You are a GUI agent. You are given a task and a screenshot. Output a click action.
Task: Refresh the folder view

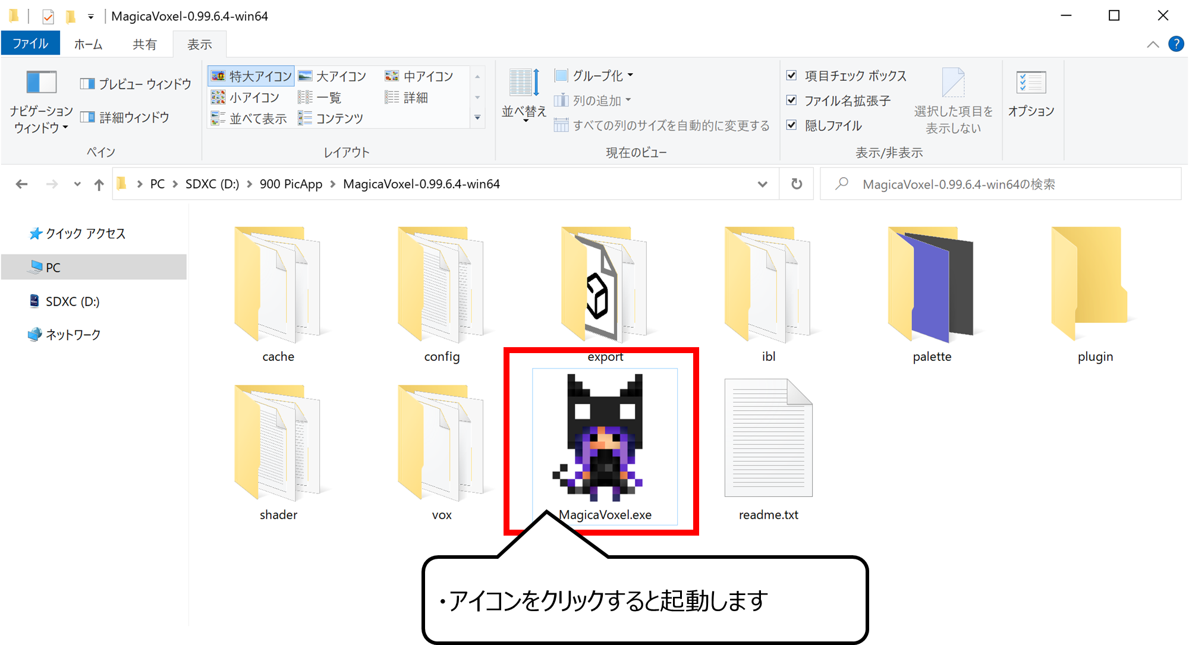797,184
